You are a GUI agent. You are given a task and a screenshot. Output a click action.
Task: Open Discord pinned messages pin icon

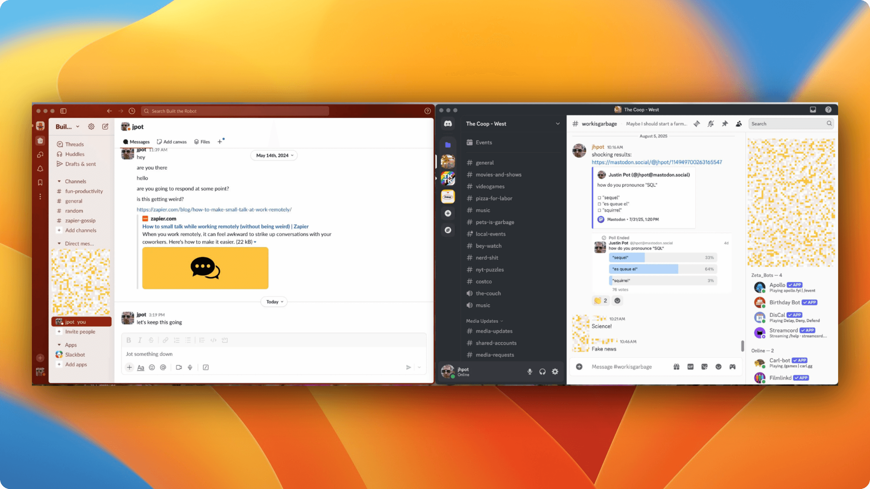(x=725, y=124)
